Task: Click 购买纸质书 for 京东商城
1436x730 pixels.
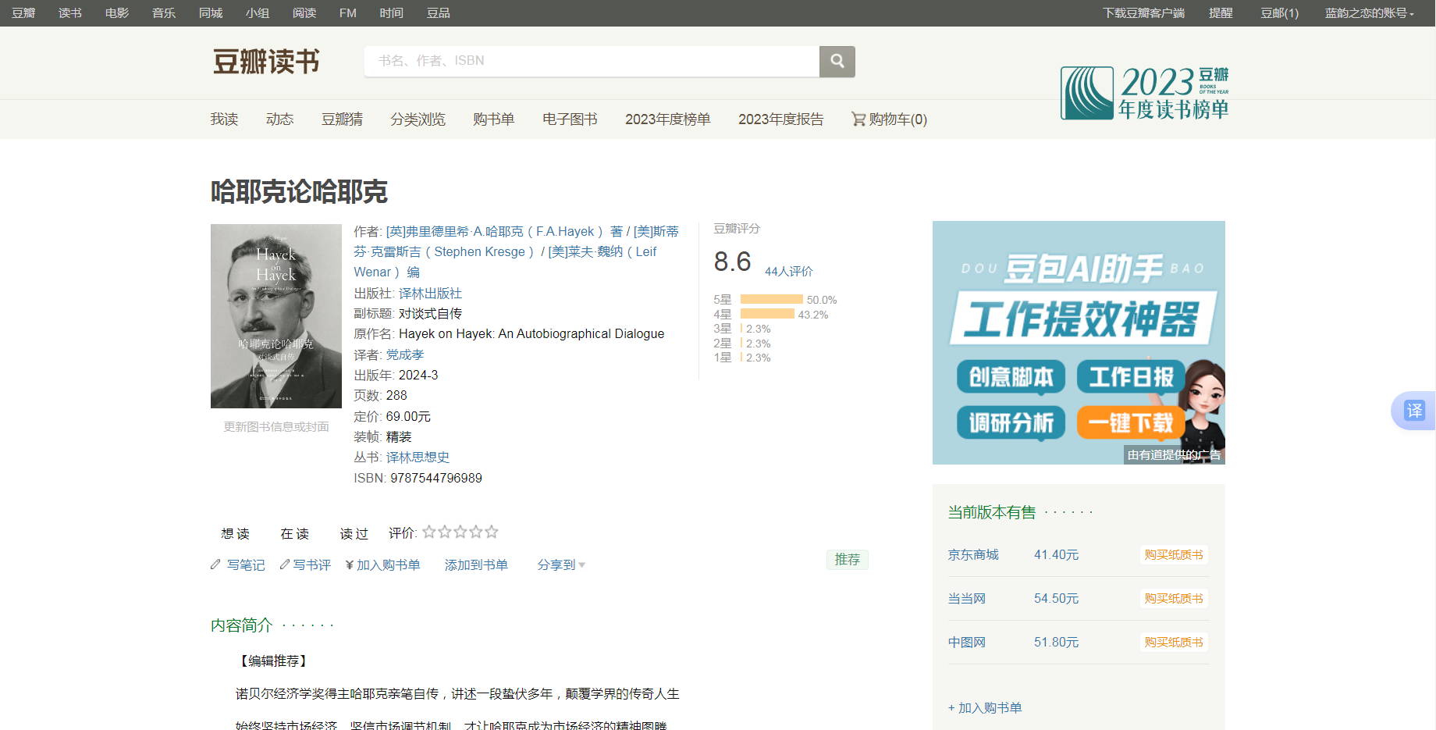Action: coord(1173,555)
